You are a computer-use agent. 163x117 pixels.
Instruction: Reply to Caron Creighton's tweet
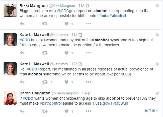pyautogui.click(x=22, y=111)
